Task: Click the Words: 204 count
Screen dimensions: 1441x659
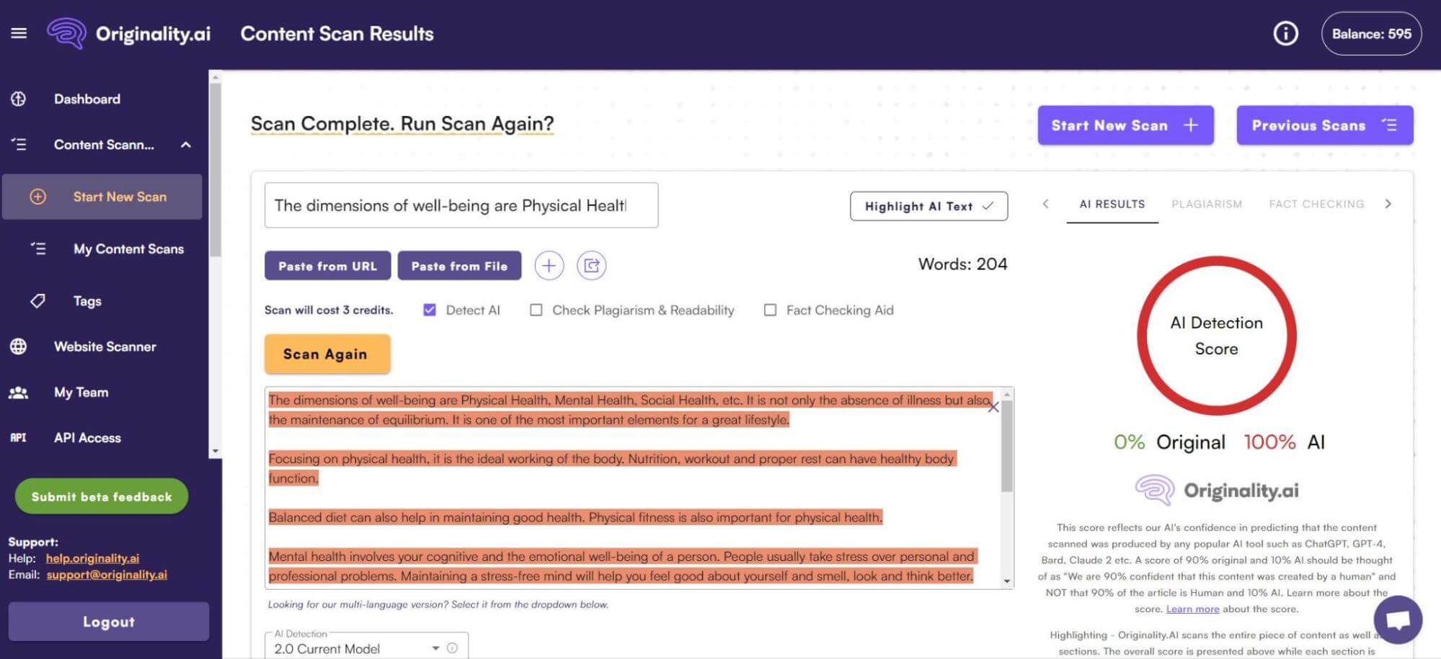Action: click(962, 264)
